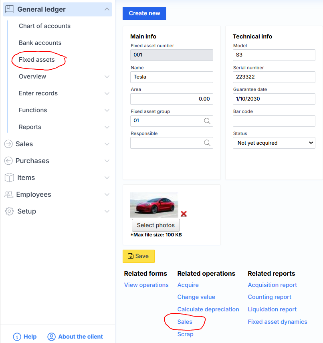Open the Help link

pyautogui.click(x=25, y=337)
